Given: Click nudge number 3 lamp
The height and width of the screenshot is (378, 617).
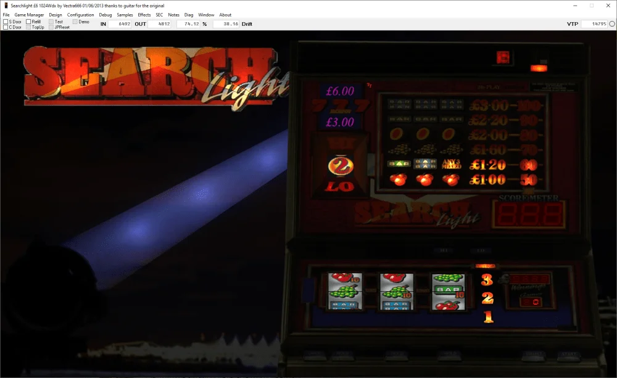Looking at the screenshot, I should tap(487, 280).
